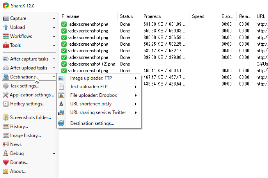This screenshot has width=268, height=178.
Task: Expand the Workflows menu arrow
Action: (54, 36)
